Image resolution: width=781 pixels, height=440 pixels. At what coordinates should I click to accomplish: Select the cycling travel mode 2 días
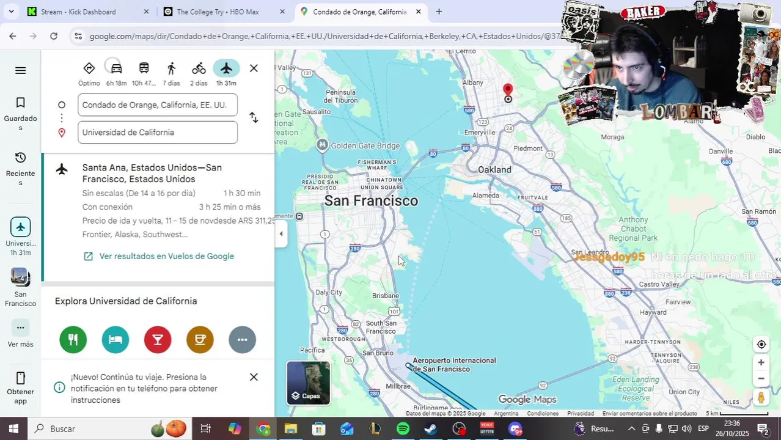click(199, 73)
